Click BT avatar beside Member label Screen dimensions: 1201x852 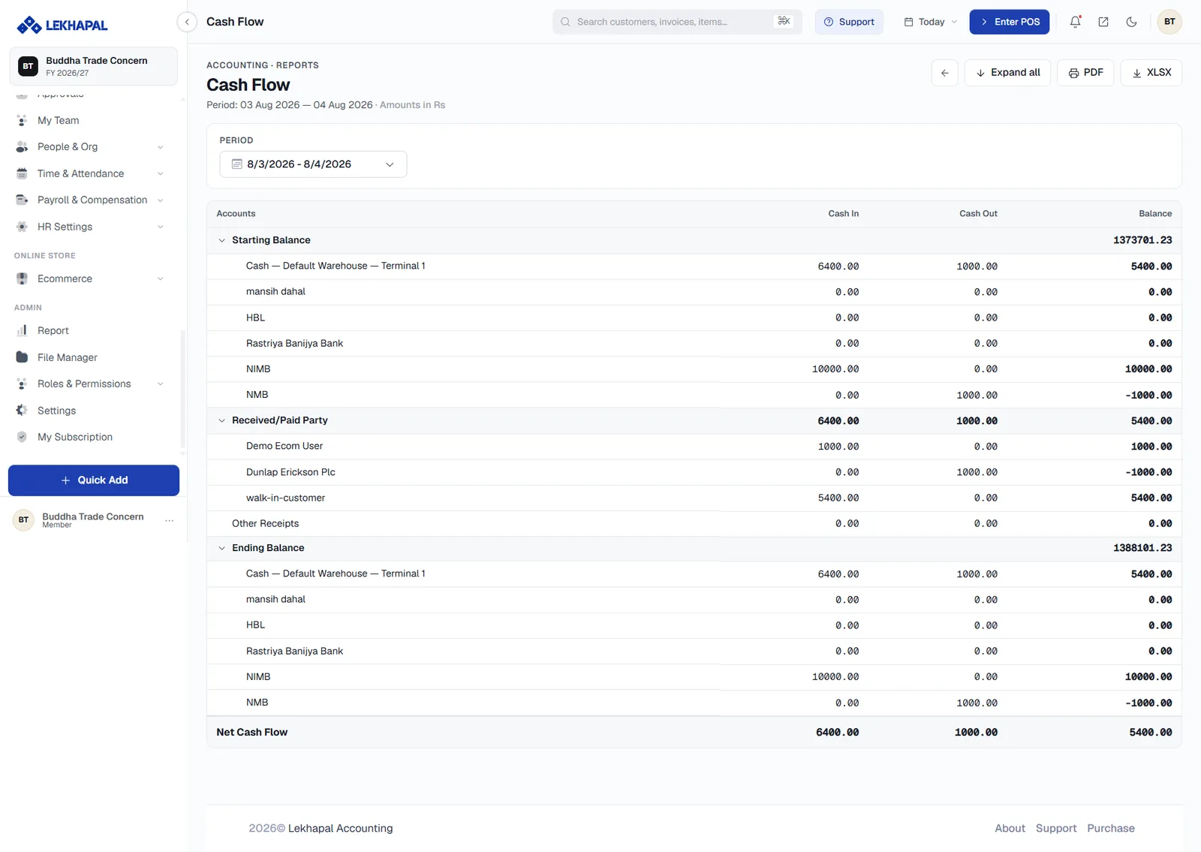coord(23,520)
